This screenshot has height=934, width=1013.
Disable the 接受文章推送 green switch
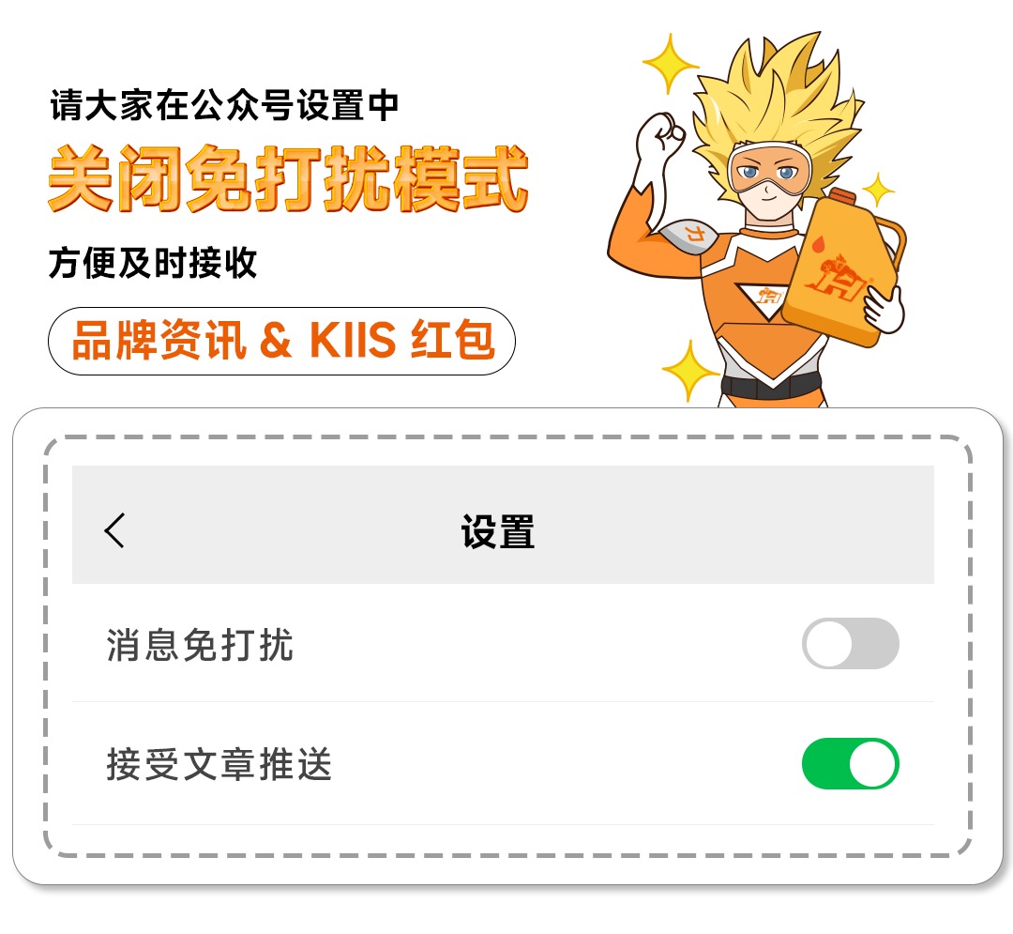click(x=850, y=763)
